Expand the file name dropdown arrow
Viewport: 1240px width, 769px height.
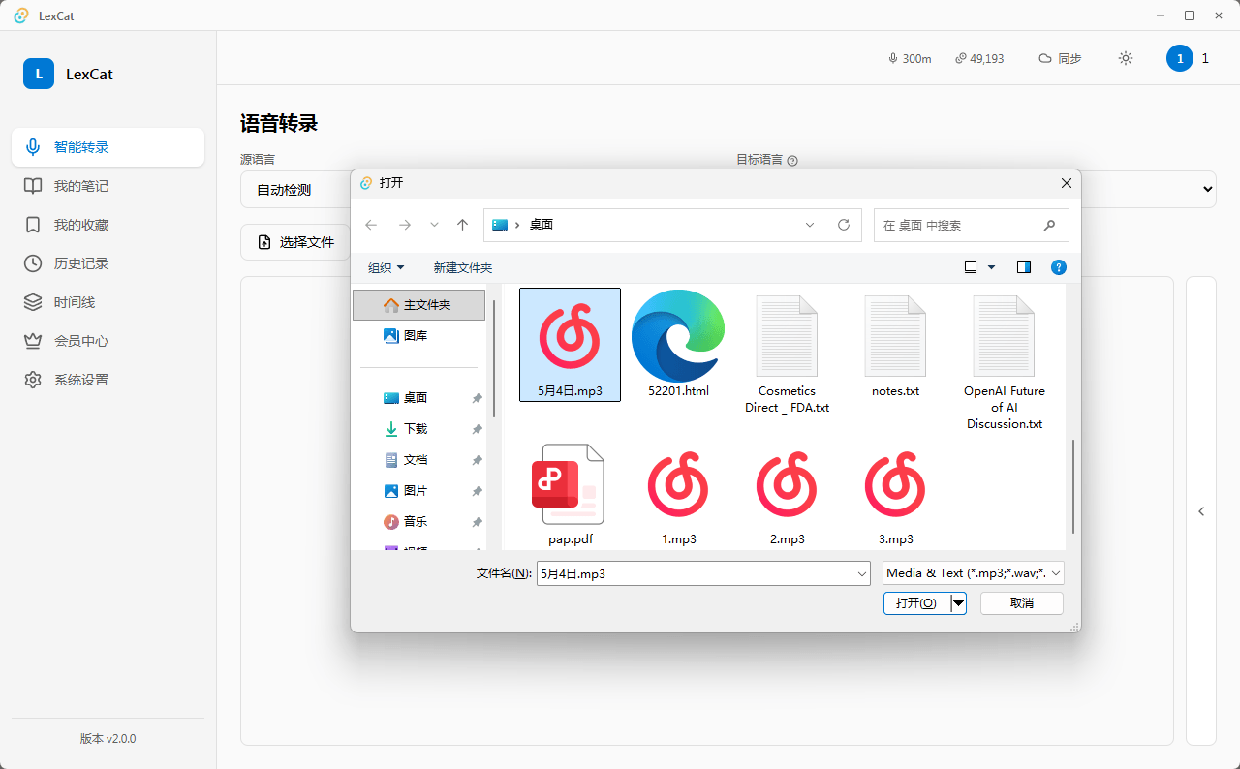pos(862,573)
